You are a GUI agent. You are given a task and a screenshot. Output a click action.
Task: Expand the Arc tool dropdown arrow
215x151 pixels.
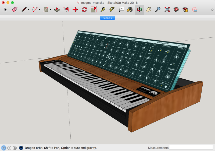[40, 10]
